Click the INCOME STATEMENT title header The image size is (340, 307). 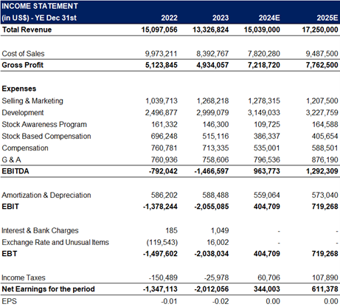pos(40,6)
